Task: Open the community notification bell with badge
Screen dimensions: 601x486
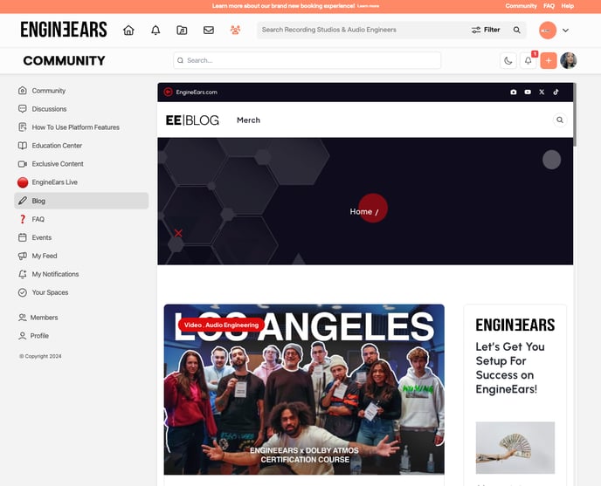Action: [x=528, y=60]
